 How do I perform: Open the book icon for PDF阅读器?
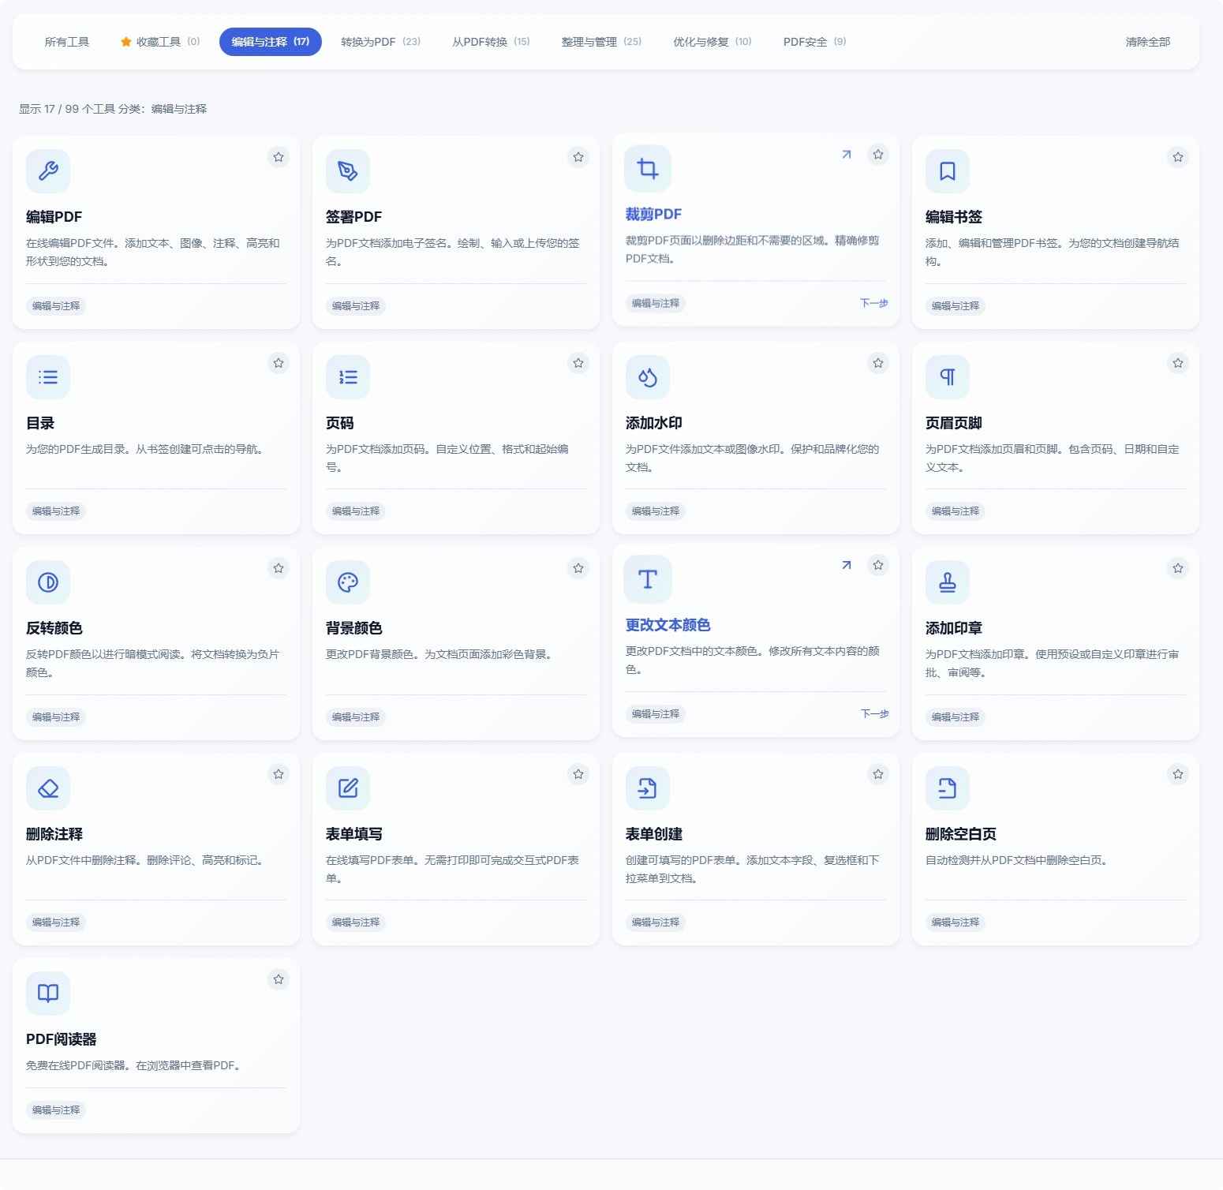[48, 994]
